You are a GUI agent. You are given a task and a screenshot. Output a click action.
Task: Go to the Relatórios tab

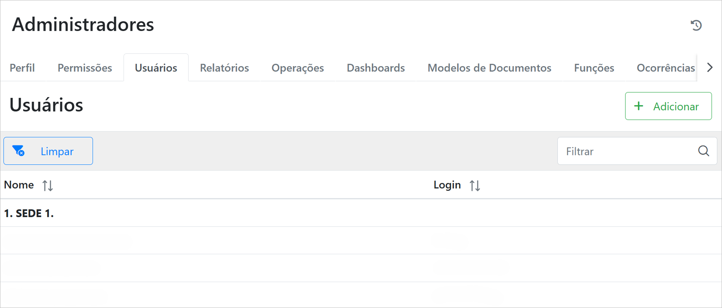tap(224, 68)
